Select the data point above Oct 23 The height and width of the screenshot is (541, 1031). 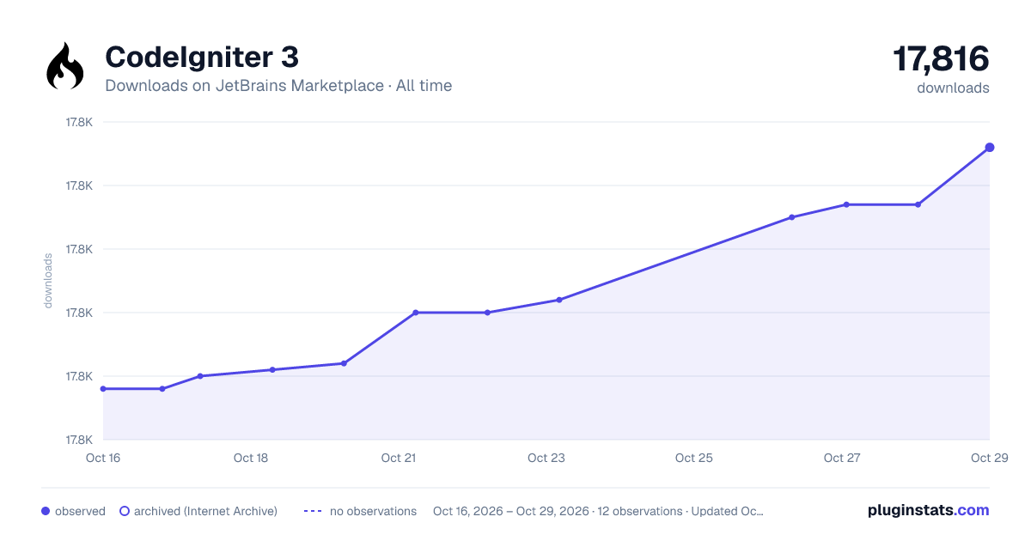pos(559,300)
